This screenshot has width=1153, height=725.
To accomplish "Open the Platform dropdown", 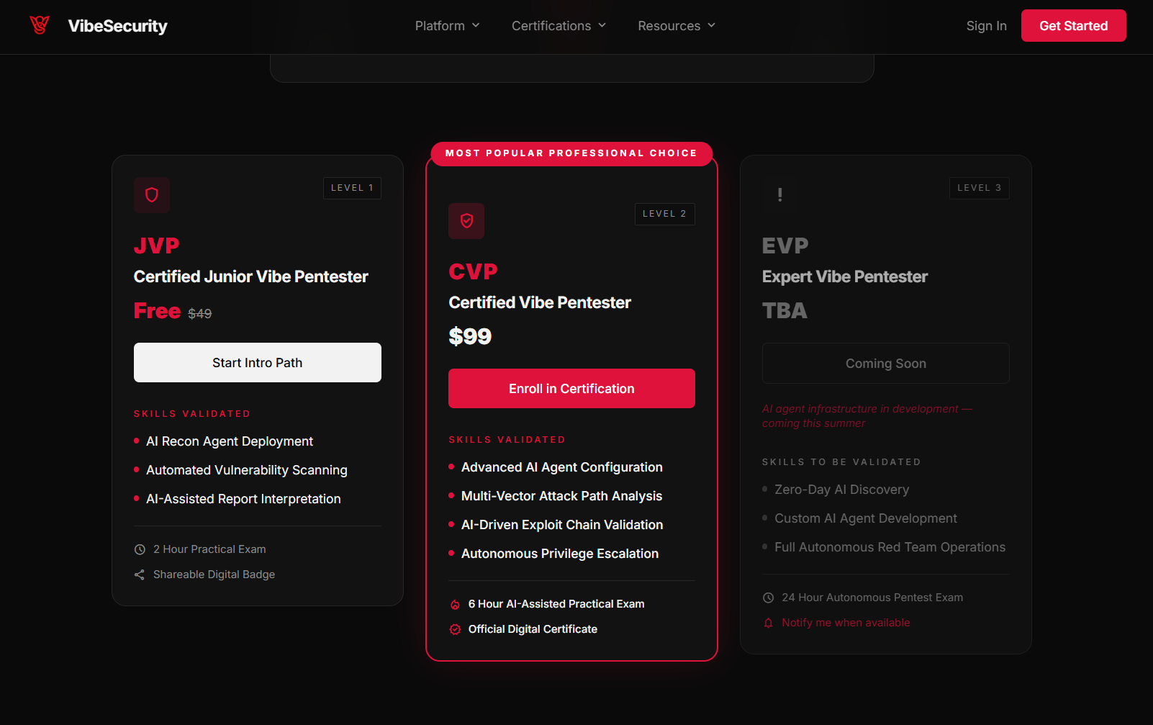I will click(x=447, y=25).
